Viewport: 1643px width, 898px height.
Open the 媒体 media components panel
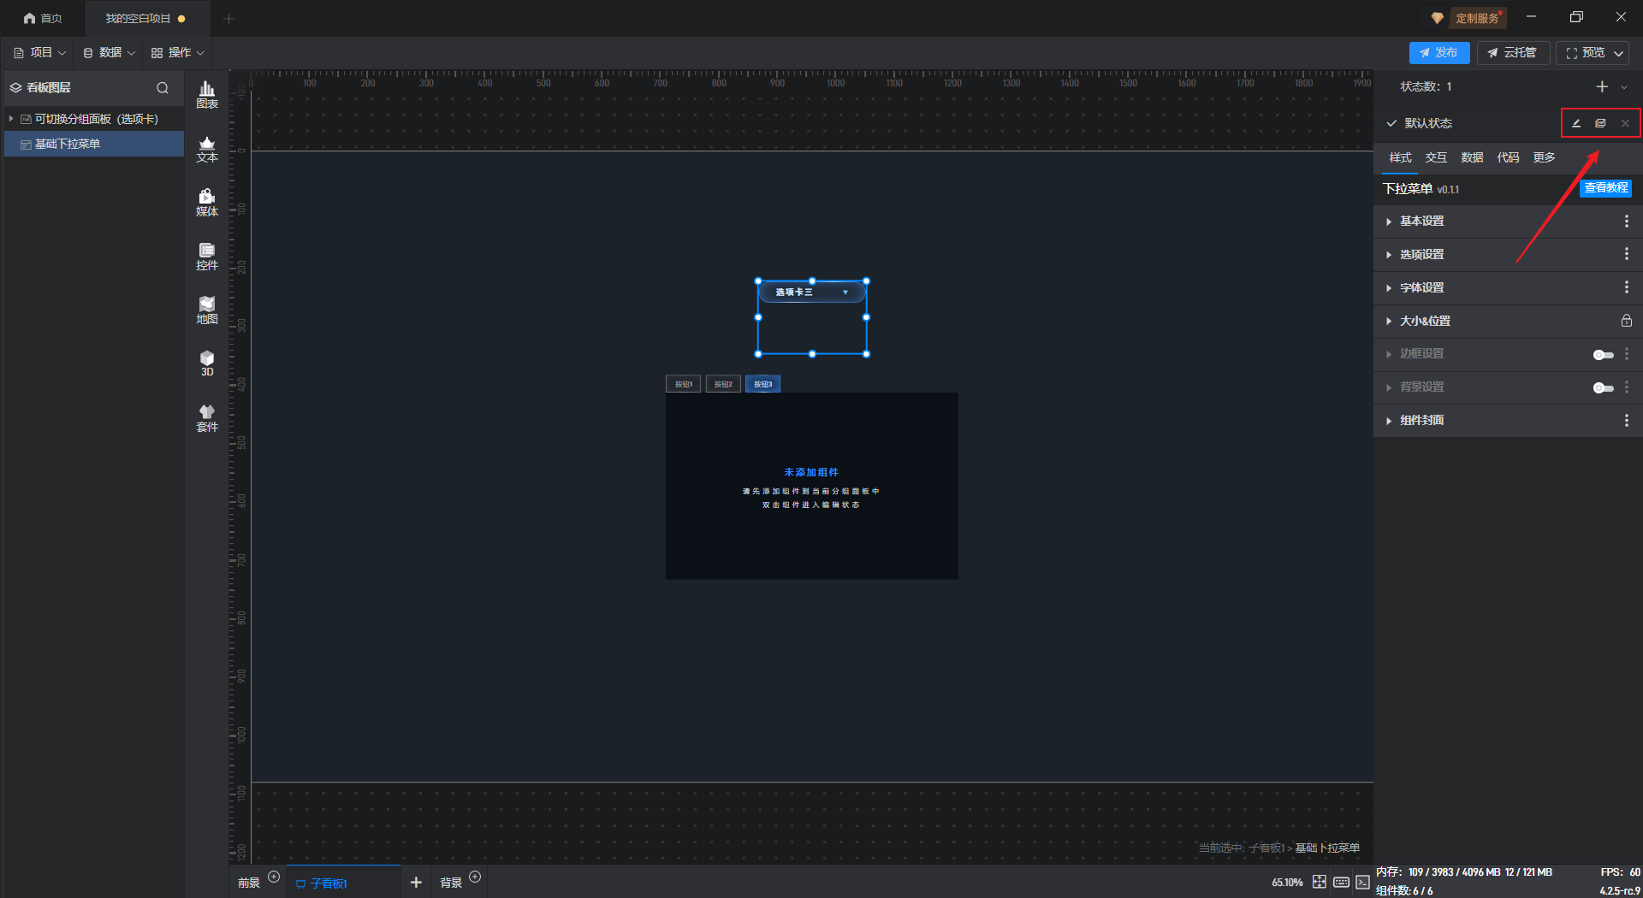(207, 203)
